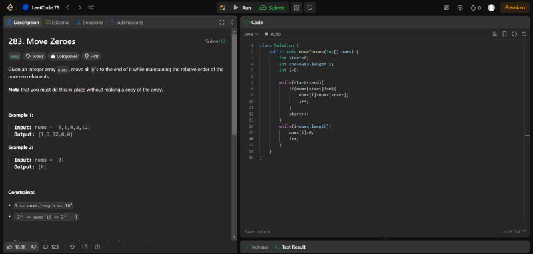Viewport: 533px width, 254px height.
Task: Open the Testcase tab
Action: (x=257, y=247)
